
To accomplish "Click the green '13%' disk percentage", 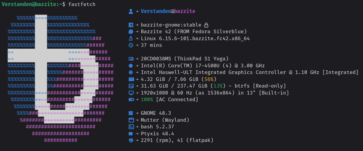I will pos(218,86).
